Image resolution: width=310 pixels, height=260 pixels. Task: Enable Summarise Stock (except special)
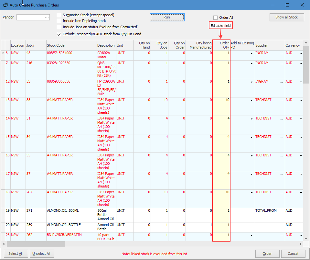pyautogui.click(x=59, y=15)
